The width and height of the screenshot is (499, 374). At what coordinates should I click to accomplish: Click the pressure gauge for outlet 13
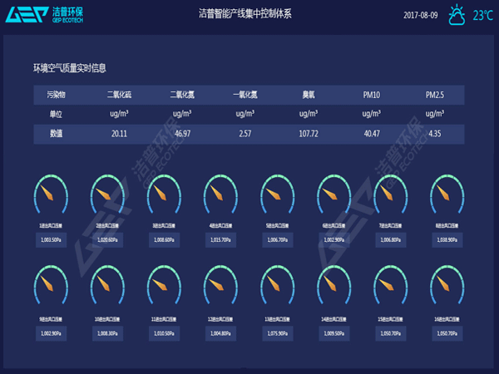point(276,288)
